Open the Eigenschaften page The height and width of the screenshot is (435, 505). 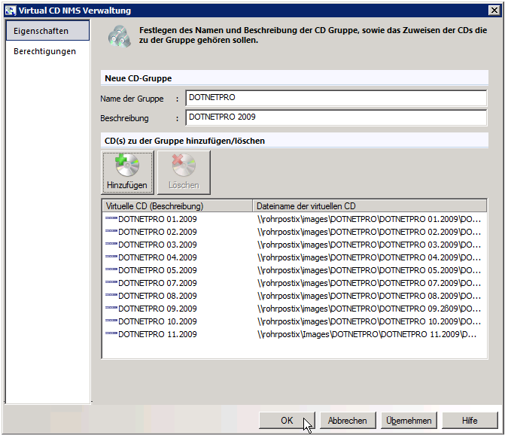pyautogui.click(x=47, y=31)
